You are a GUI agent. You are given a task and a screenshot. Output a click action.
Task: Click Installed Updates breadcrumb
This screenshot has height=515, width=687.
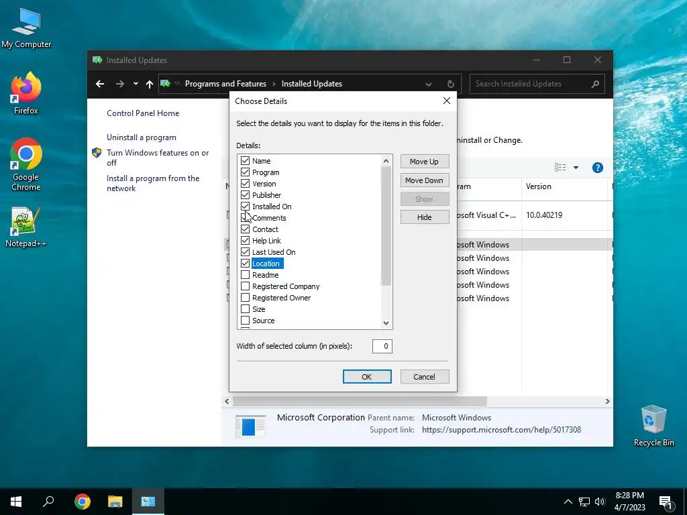pos(311,84)
